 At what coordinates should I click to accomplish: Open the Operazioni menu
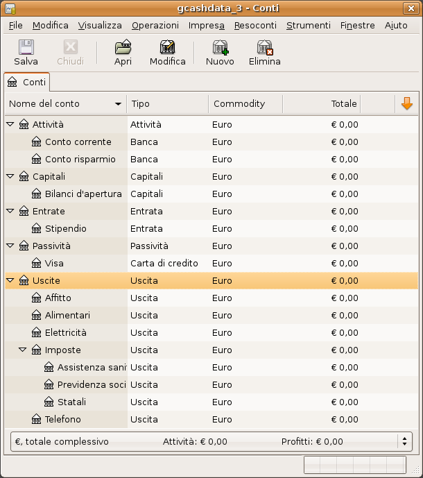coord(155,25)
